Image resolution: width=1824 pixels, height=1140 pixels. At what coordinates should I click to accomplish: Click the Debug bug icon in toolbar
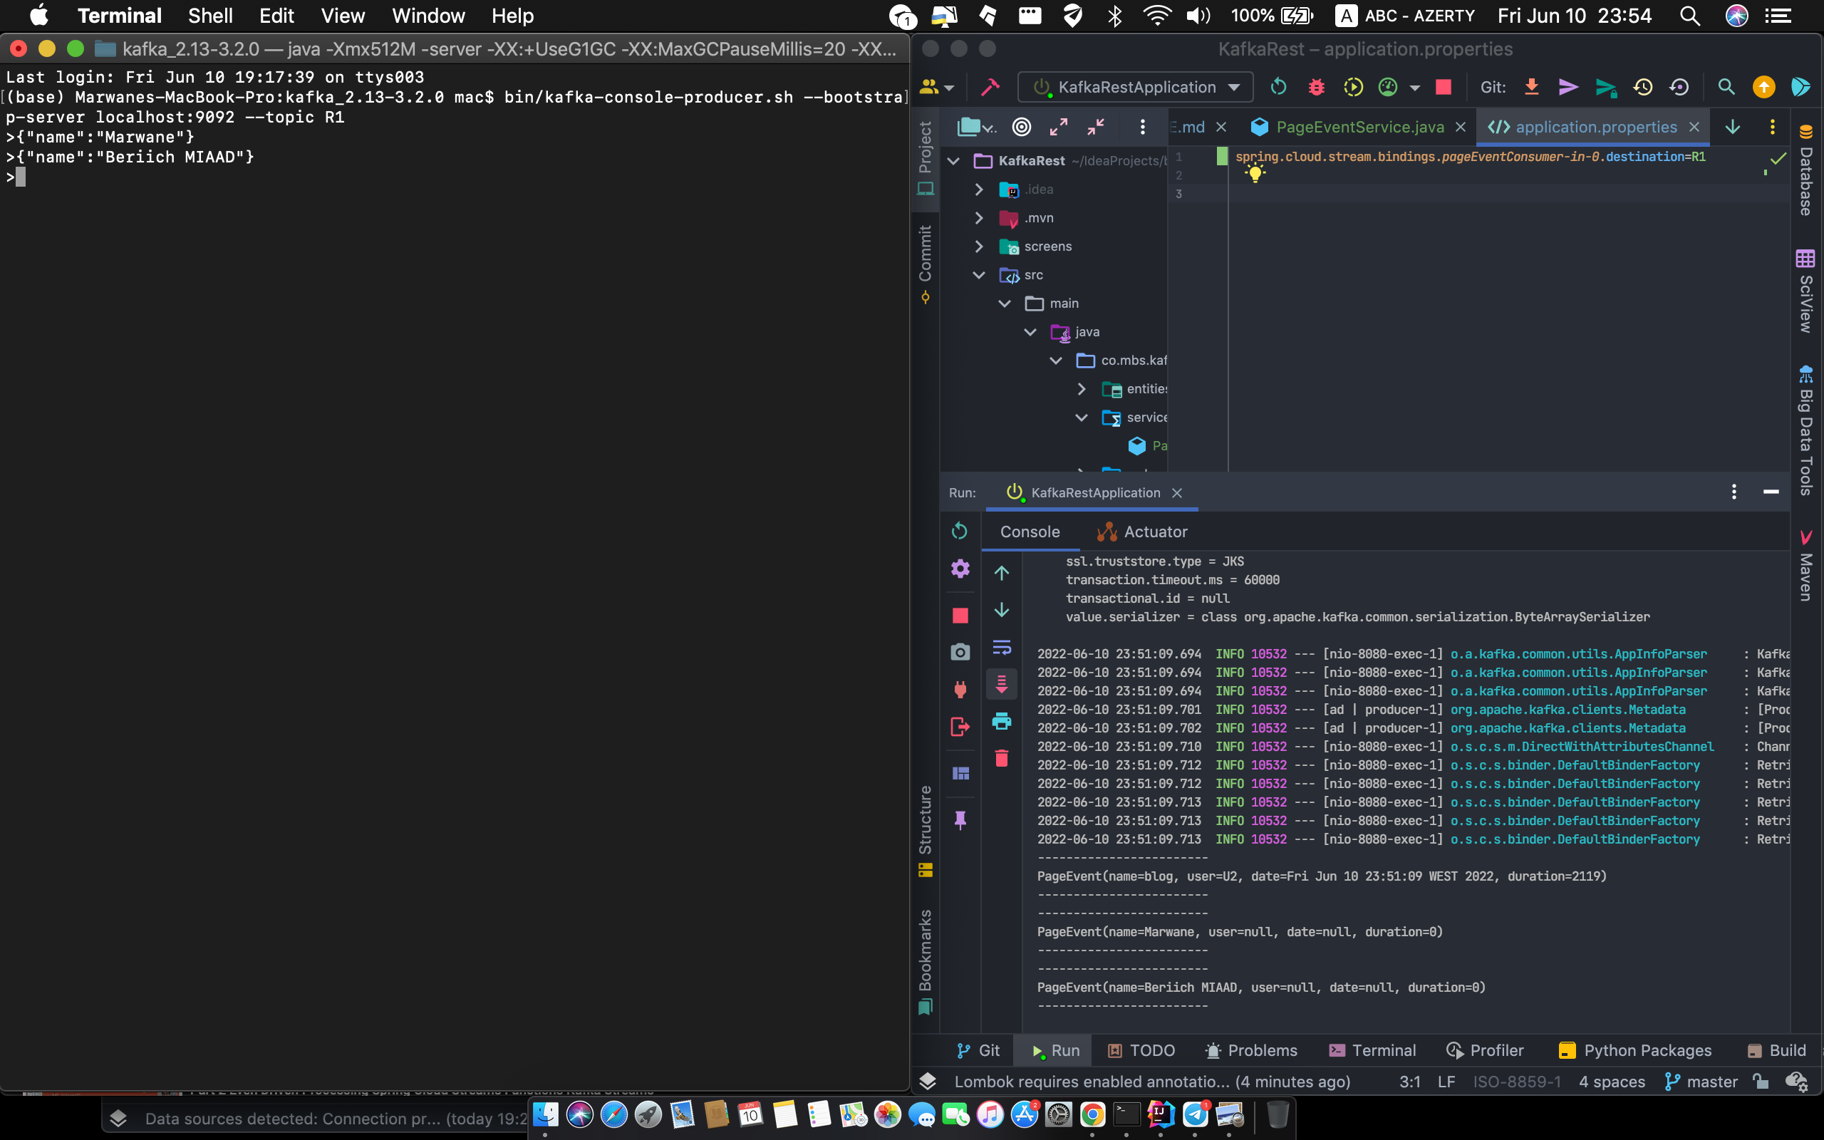1316,88
